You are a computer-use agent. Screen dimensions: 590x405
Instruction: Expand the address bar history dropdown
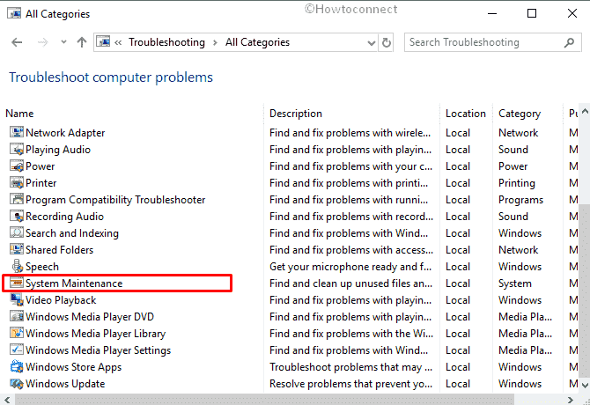pyautogui.click(x=372, y=43)
